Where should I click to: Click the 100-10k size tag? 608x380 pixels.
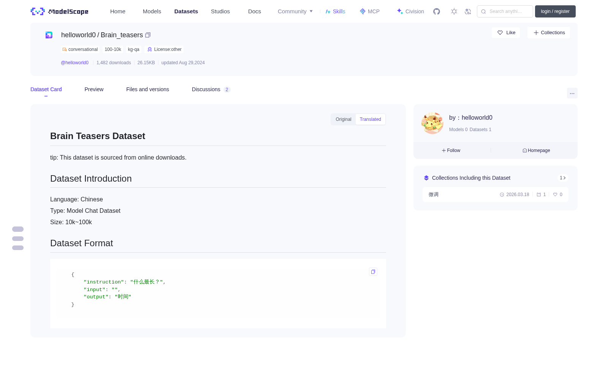(x=113, y=49)
